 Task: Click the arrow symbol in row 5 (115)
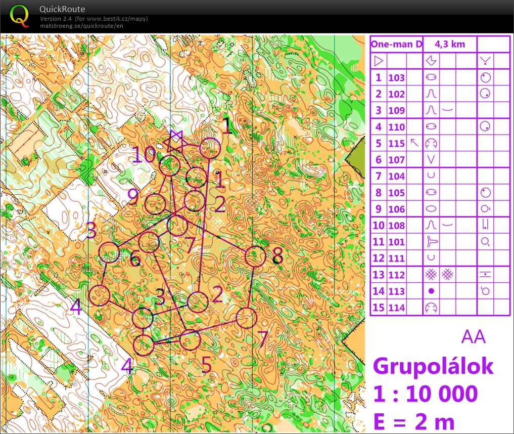point(414,143)
